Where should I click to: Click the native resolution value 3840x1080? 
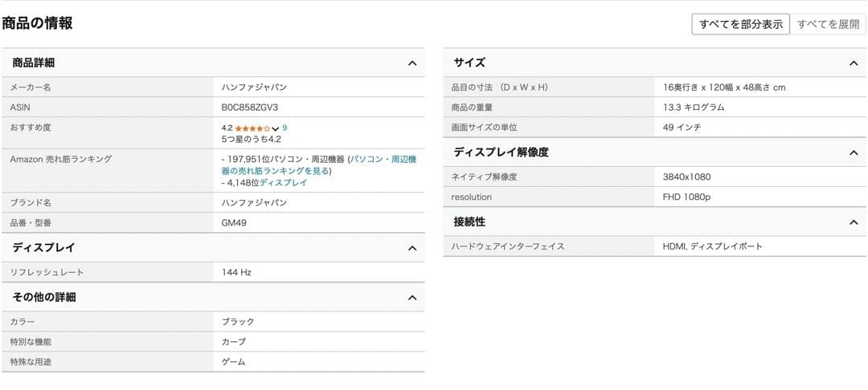click(686, 177)
